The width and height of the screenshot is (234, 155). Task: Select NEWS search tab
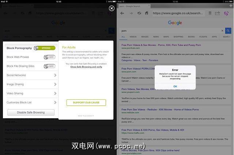pyautogui.click(x=156, y=37)
